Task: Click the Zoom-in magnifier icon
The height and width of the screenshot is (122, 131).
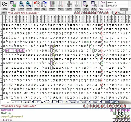Action: point(21,4)
